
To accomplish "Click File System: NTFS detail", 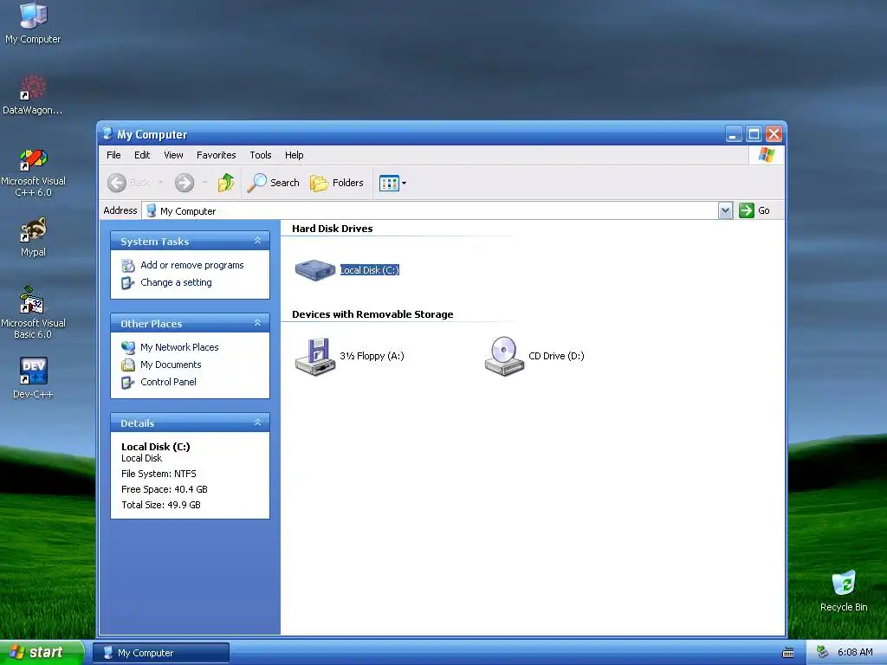I will [159, 474].
